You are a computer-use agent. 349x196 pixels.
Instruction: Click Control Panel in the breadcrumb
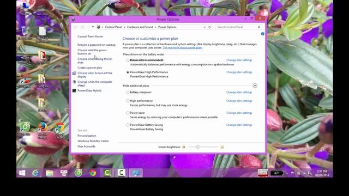pos(113,27)
